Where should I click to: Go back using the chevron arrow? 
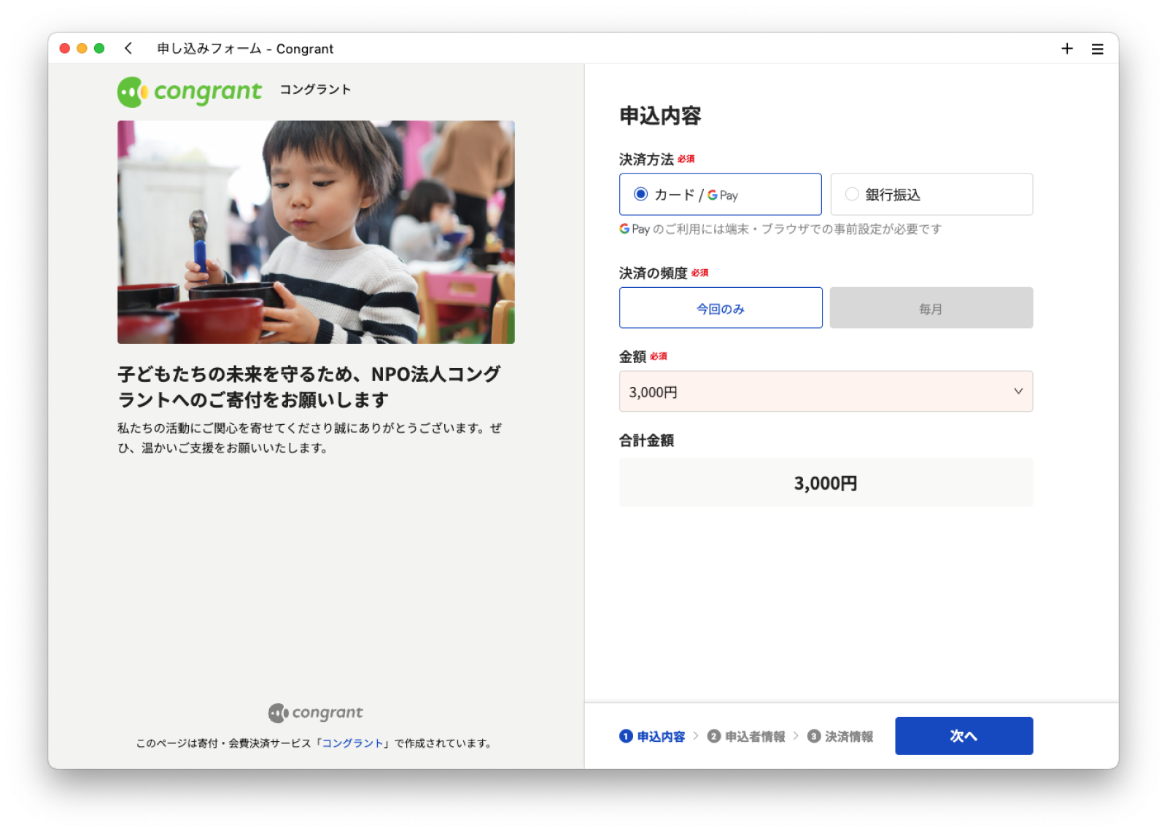click(128, 48)
